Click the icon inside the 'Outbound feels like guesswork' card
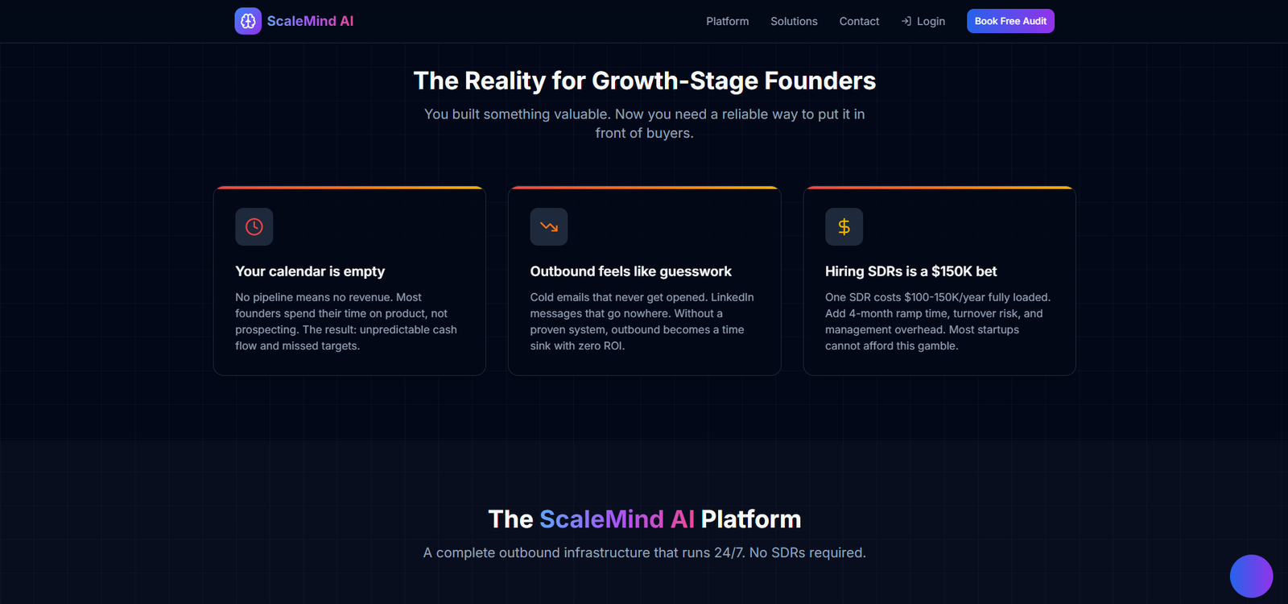The height and width of the screenshot is (604, 1288). click(548, 226)
